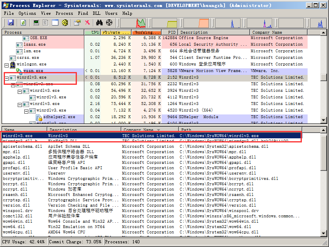The height and width of the screenshot is (247, 329).
Task: Sort by the upper pane Description header
Action: point(214,33)
